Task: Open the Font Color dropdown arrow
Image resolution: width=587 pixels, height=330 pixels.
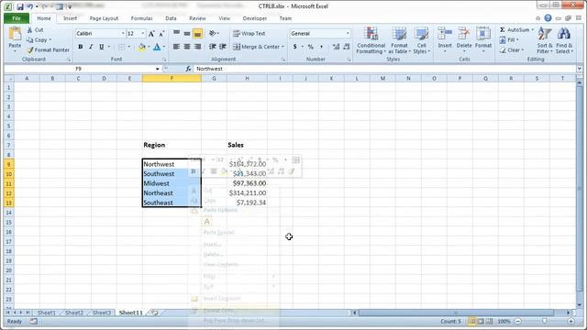Action: click(163, 47)
